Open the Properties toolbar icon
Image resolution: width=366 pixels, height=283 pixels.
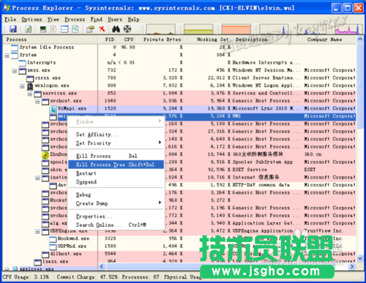tap(90, 29)
